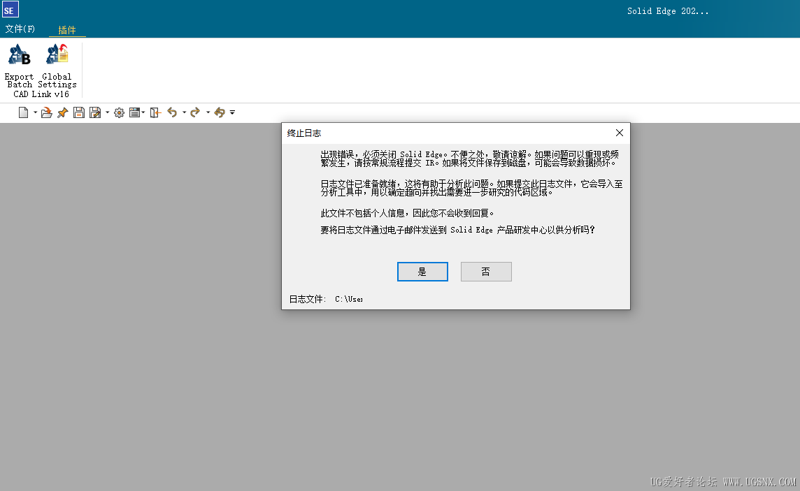Expand the Undo history dropdown
The image size is (800, 491).
tap(184, 112)
